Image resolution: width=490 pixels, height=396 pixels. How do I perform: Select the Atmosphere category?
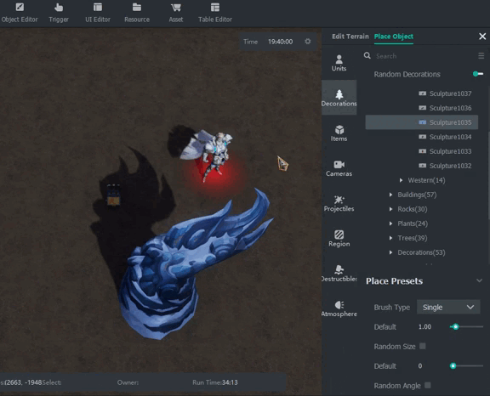pos(339,309)
